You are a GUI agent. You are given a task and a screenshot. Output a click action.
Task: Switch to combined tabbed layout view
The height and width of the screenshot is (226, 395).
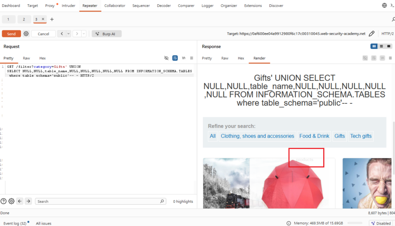tap(389, 46)
